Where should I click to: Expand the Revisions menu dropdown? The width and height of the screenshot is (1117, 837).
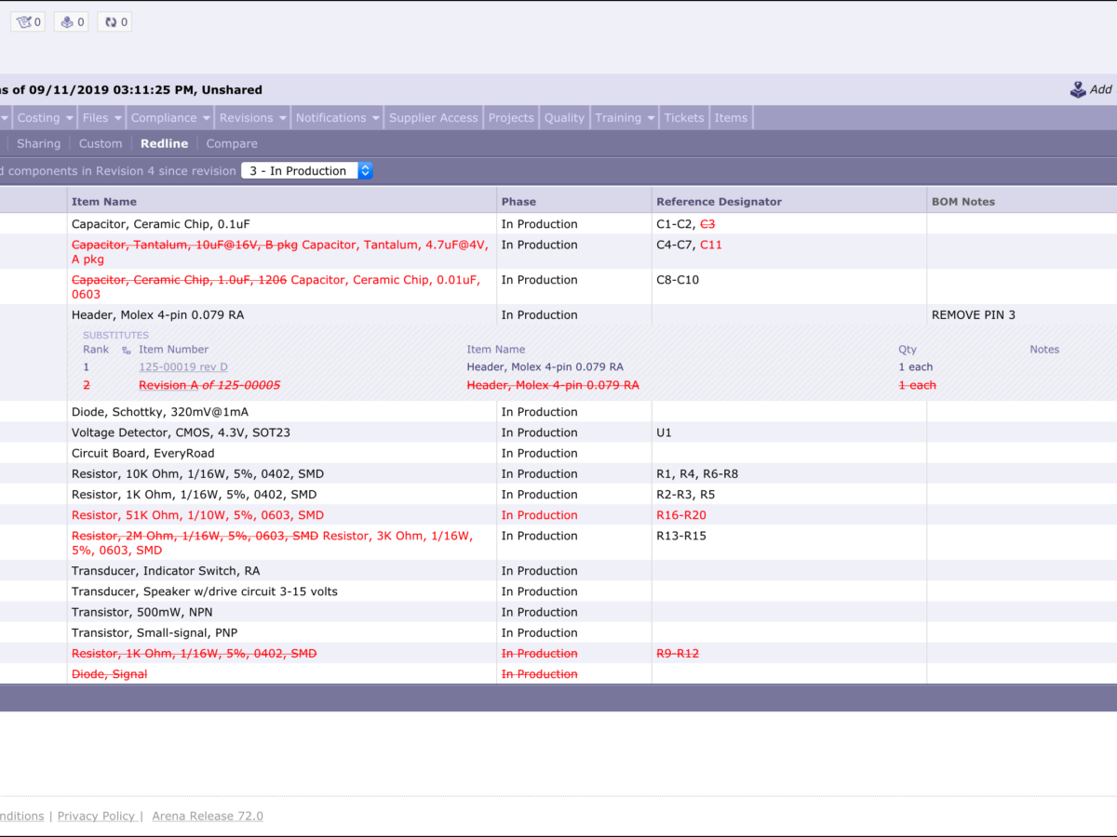tap(251, 117)
